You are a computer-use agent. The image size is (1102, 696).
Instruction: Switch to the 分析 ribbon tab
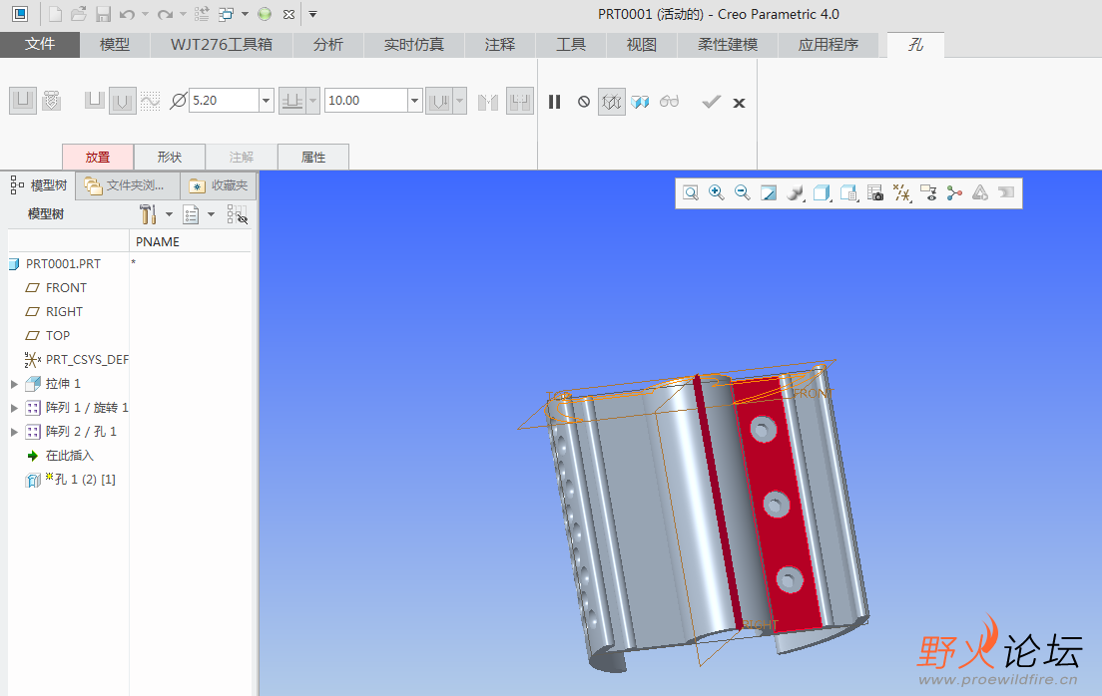tap(328, 44)
